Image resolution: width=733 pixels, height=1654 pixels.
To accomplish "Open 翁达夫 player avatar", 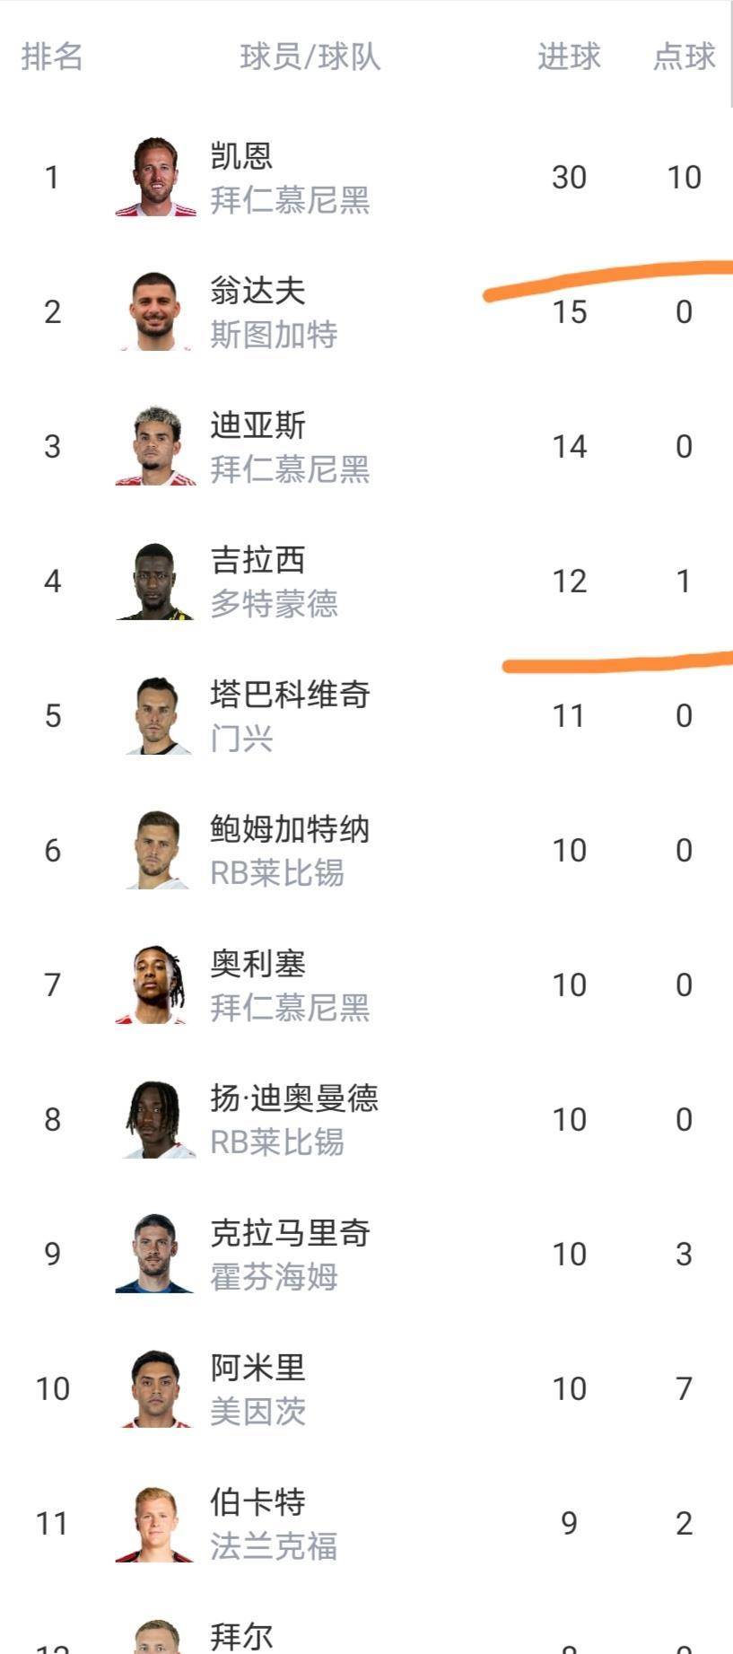I will click(155, 311).
